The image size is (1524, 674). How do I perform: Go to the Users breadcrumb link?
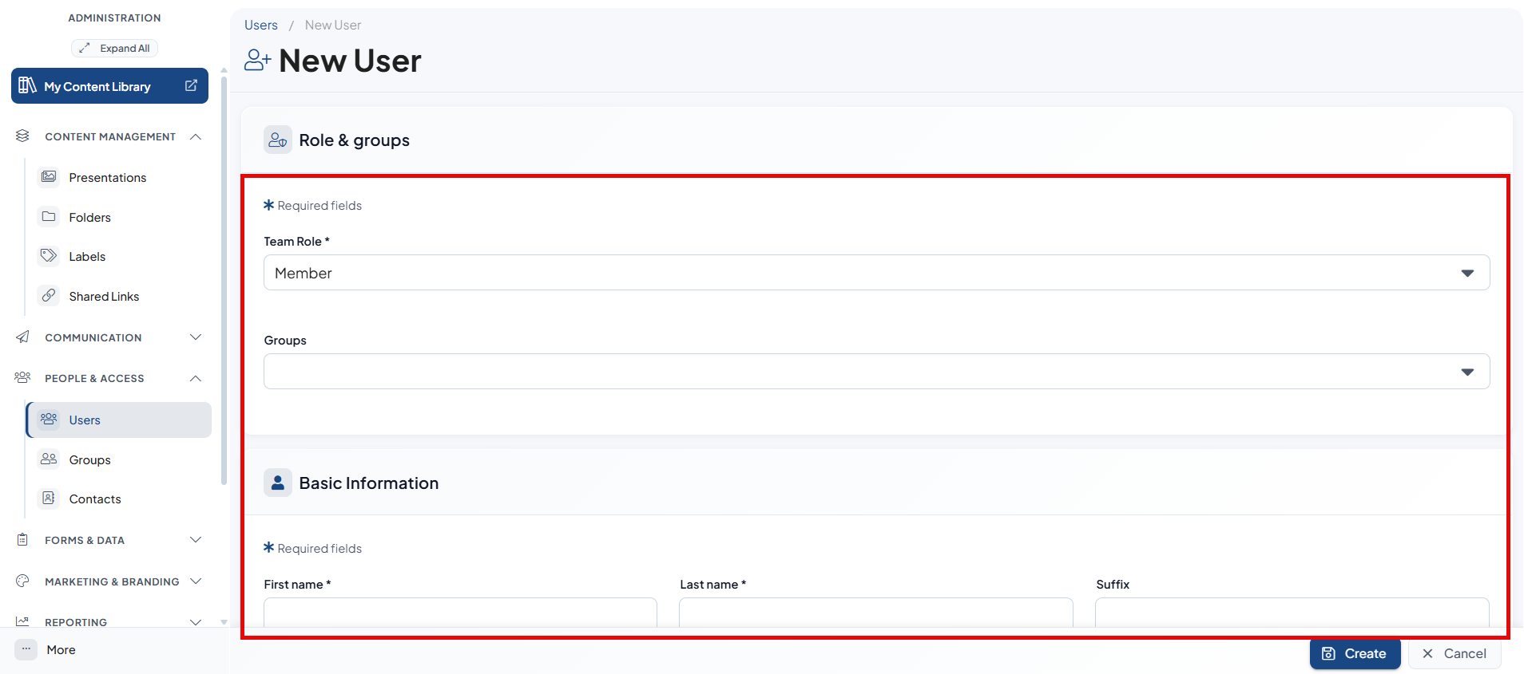coord(261,25)
